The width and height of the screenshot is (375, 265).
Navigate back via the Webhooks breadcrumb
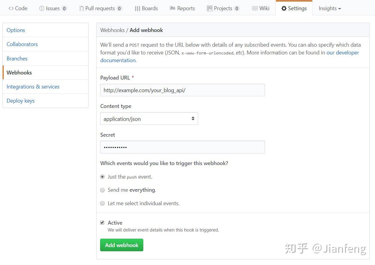point(112,30)
